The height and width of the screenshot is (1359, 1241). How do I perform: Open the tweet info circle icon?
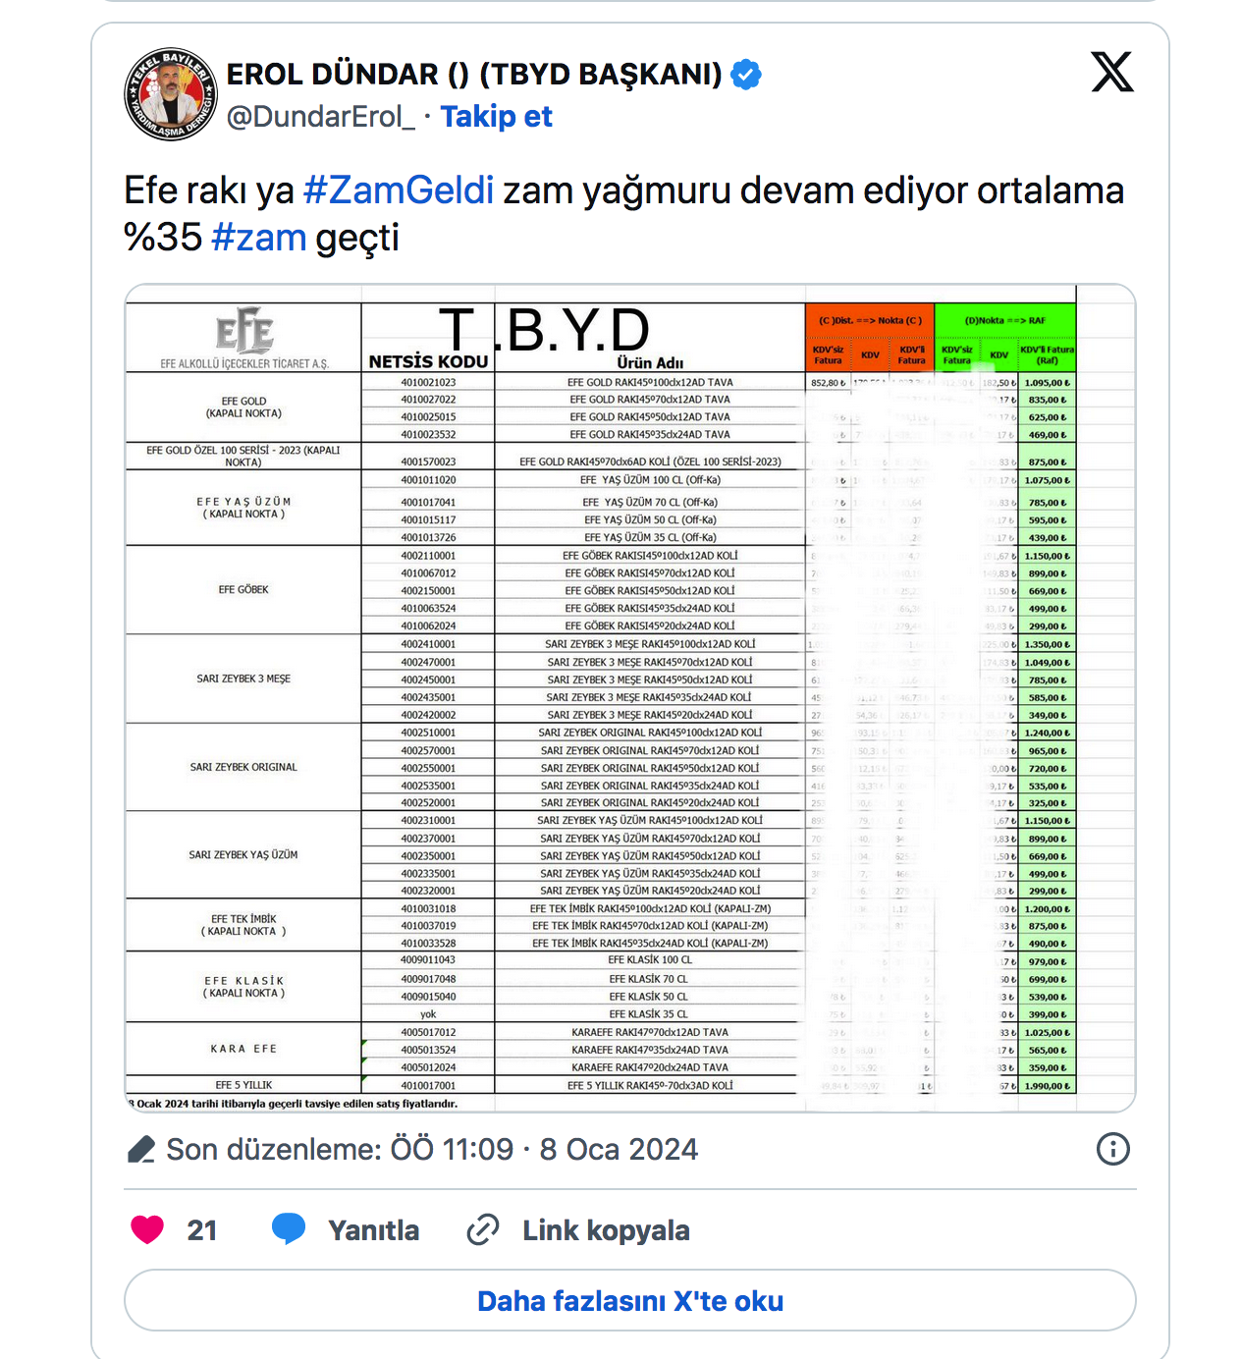point(1113,1149)
